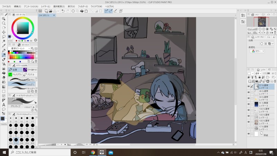The height and width of the screenshot is (156, 277).
Task: Select the Move layer tool
Action: tap(3, 32)
